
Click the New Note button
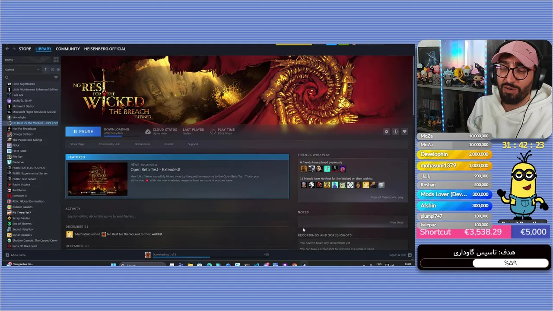click(x=397, y=222)
